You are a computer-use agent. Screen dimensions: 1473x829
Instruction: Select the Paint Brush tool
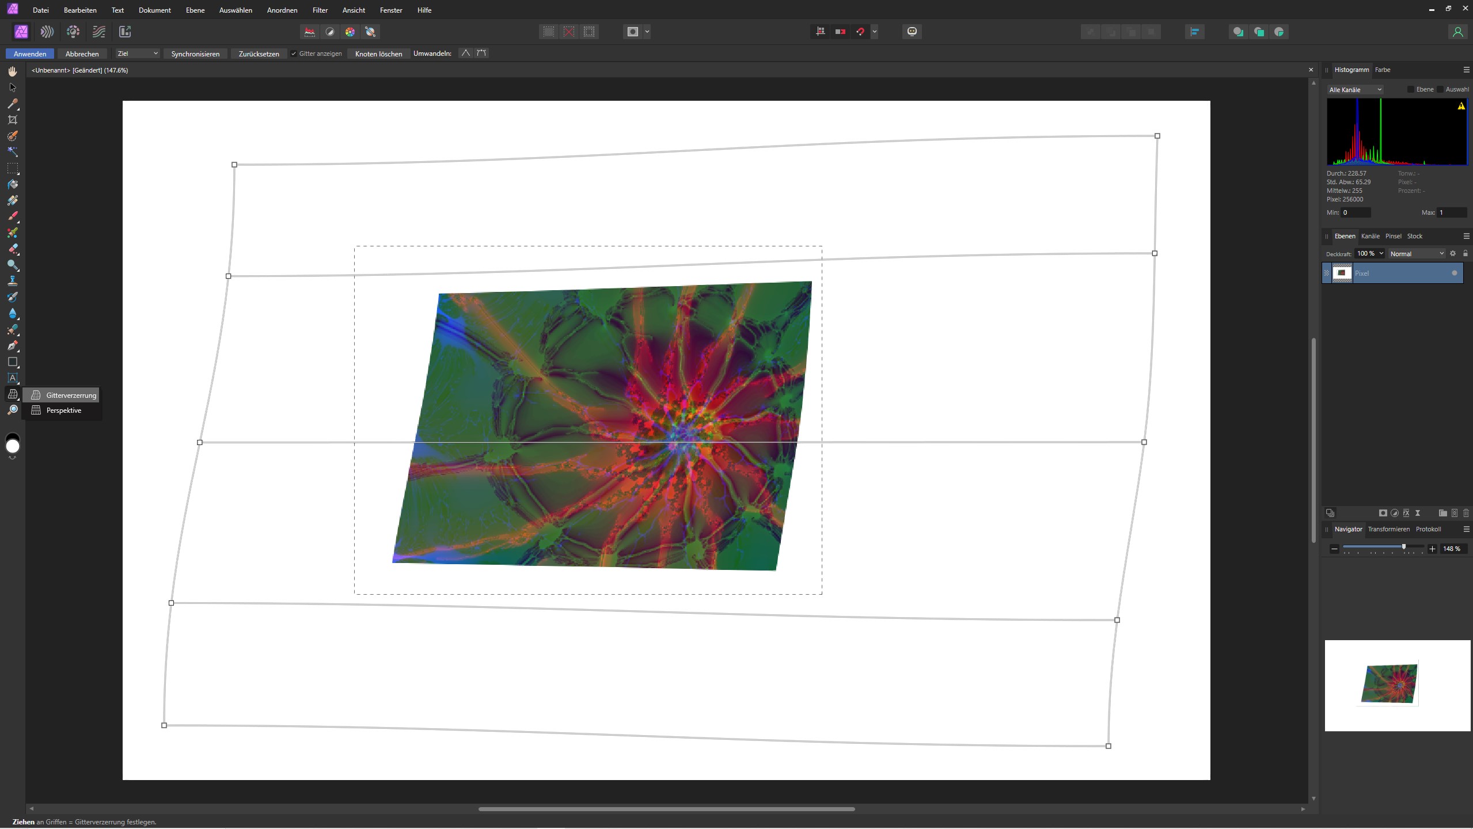[x=12, y=216]
